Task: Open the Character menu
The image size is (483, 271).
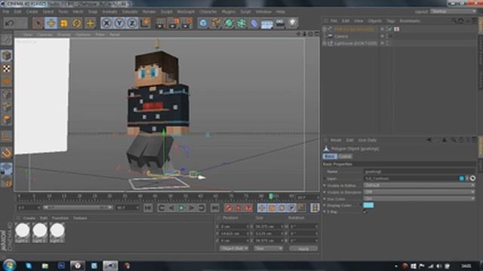Action: [208, 12]
